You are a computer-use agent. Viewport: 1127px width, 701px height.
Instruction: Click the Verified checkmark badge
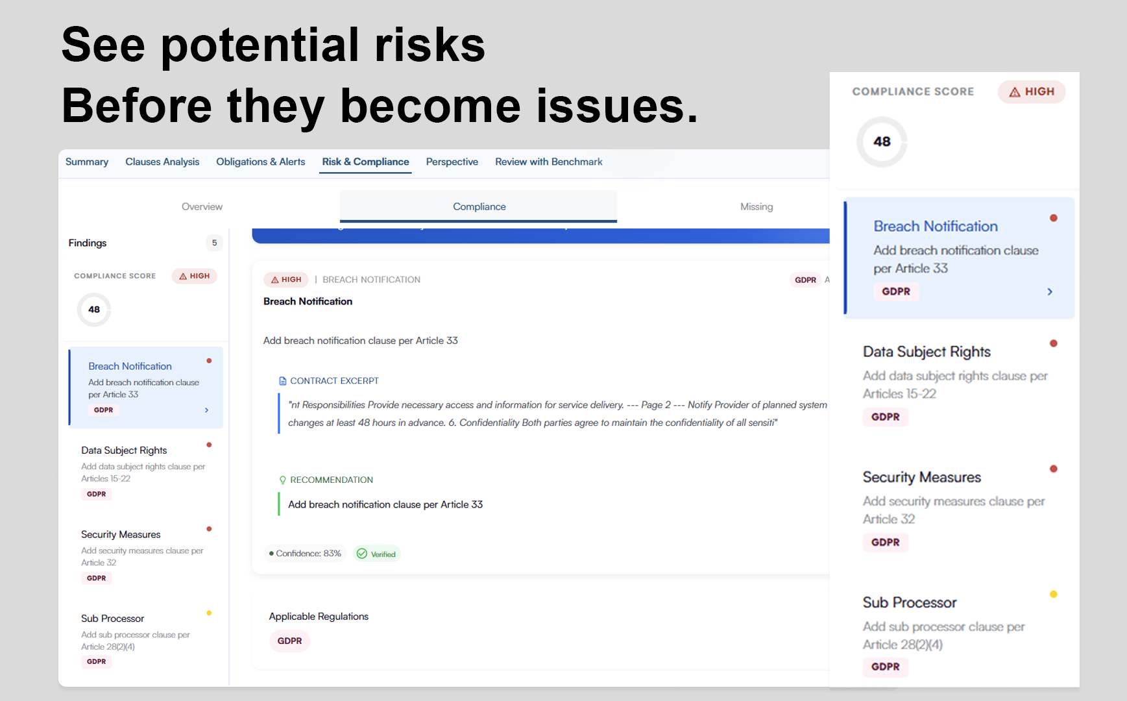[x=376, y=554]
